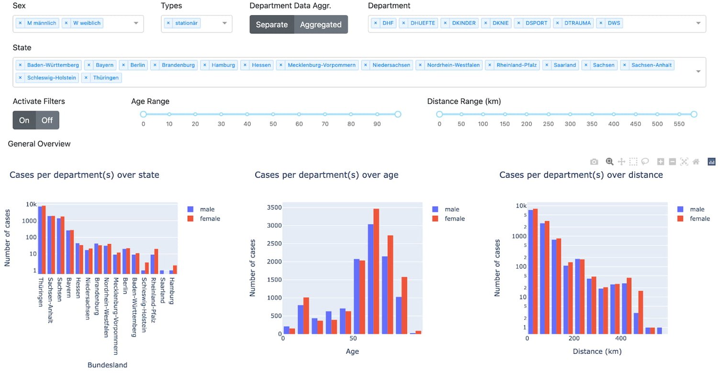Viewport: 718px width, 373px height.
Task: Remove Bayern state tag
Action: tap(89, 65)
